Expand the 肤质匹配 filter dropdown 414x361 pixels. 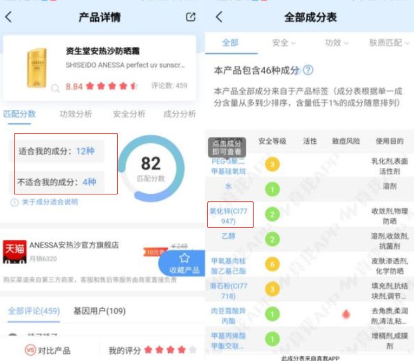pyautogui.click(x=389, y=42)
